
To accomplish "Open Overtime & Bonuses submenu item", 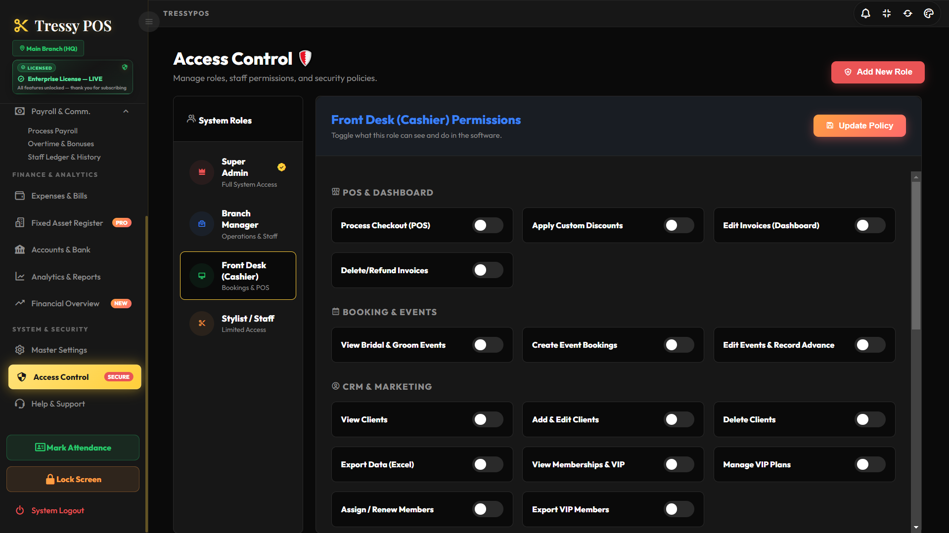I will click(61, 144).
